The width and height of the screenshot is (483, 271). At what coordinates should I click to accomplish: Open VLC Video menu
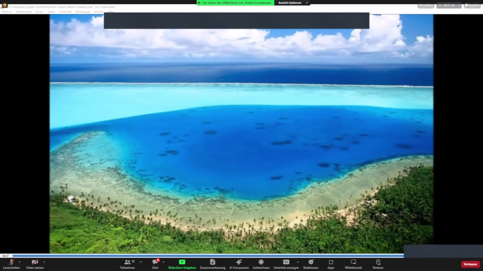click(x=51, y=12)
